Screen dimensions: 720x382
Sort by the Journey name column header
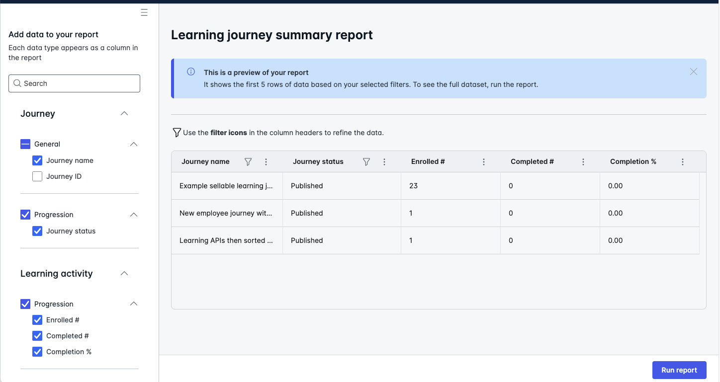click(205, 162)
